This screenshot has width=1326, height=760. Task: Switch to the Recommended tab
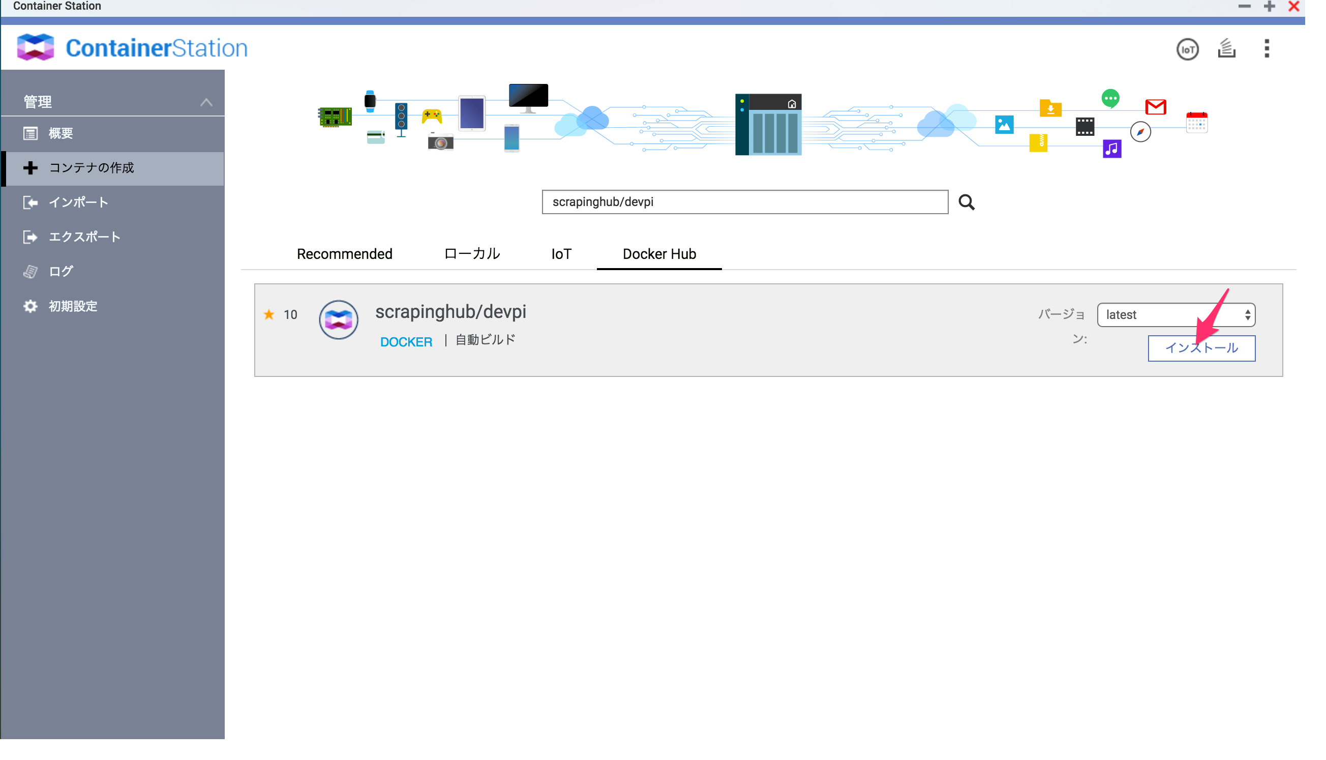point(344,254)
